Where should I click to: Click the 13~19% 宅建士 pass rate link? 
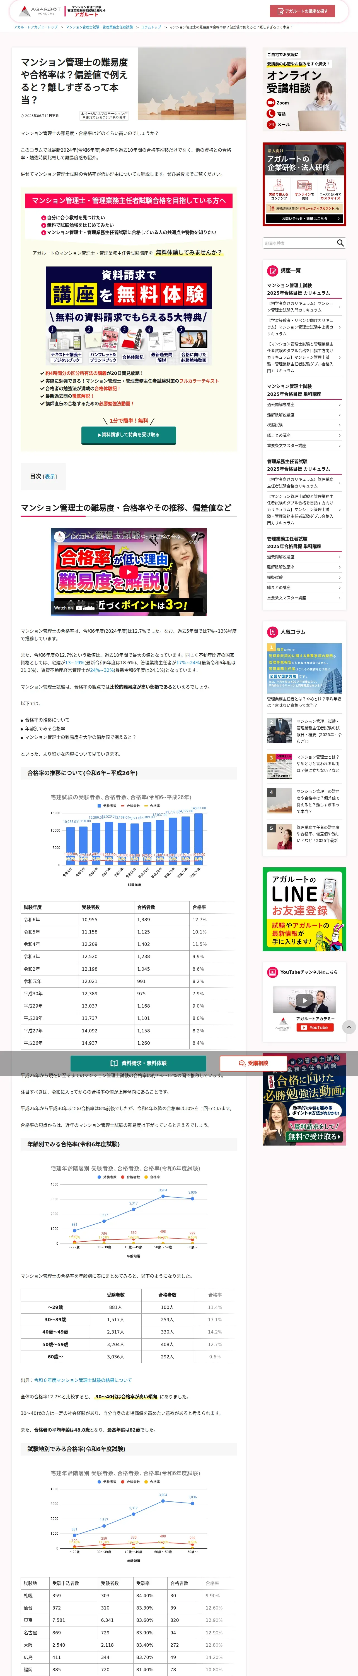(x=74, y=662)
